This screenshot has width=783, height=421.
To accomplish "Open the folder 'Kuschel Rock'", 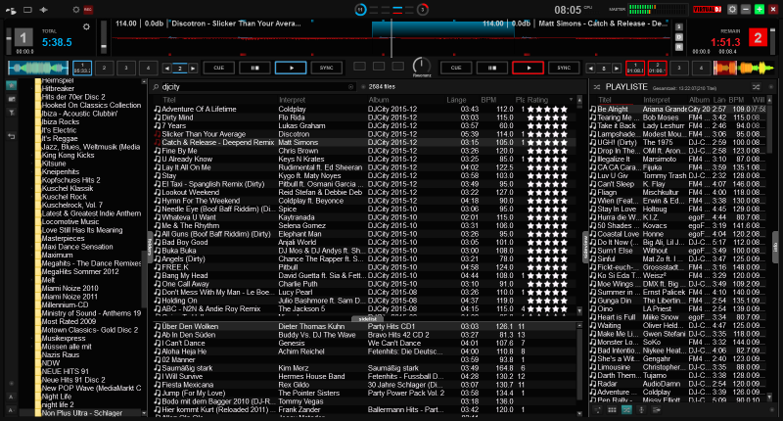I will tap(64, 197).
